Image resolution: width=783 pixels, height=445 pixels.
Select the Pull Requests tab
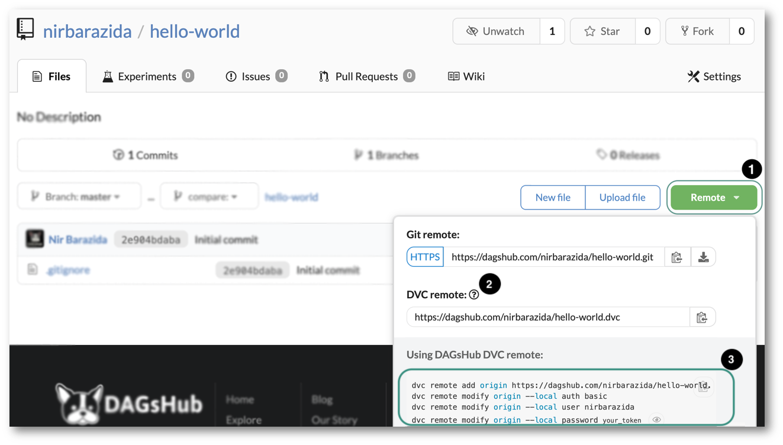(x=366, y=76)
